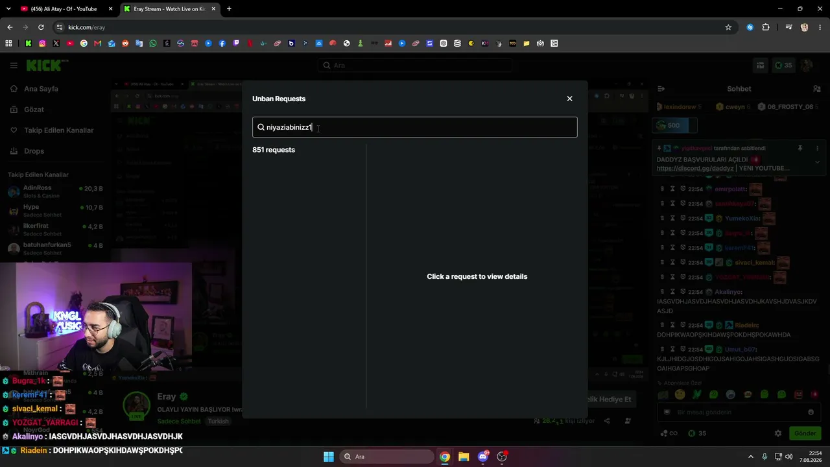Image resolution: width=830 pixels, height=467 pixels.
Task: Open the Chrome extensions puzzle icon
Action: coord(766,27)
